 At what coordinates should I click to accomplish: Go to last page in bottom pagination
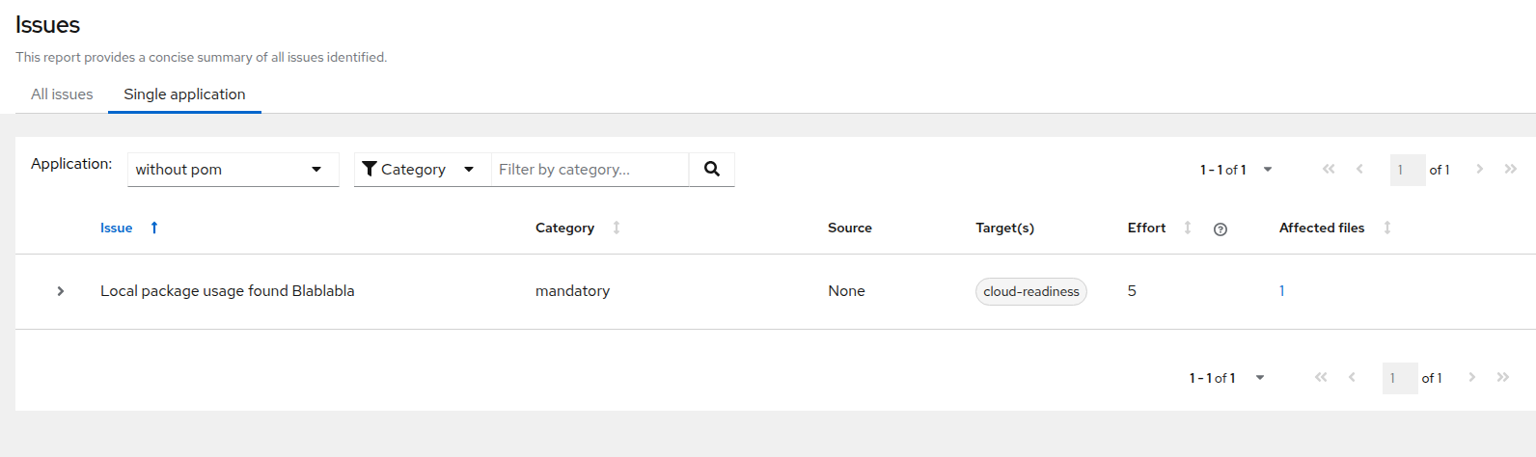point(1502,377)
